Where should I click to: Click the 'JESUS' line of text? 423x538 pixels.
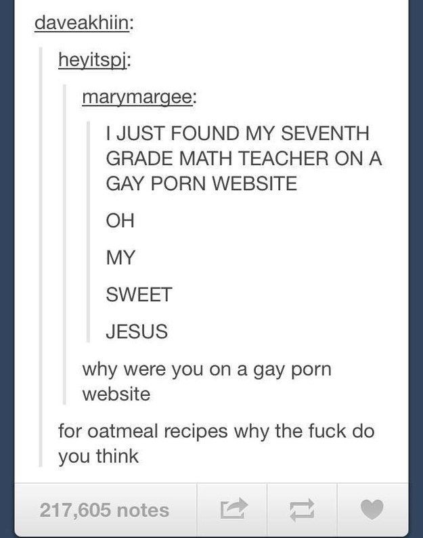tap(137, 332)
